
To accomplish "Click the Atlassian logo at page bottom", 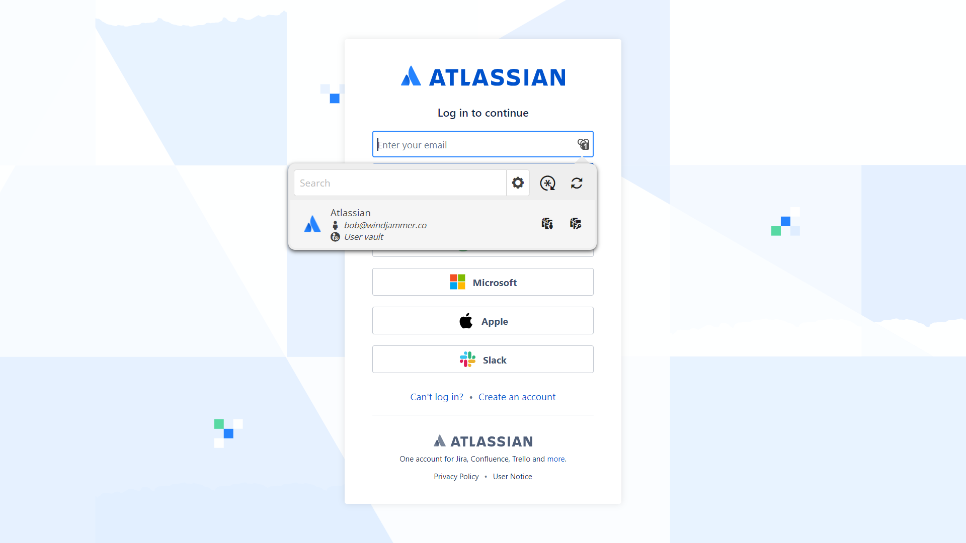I will point(482,441).
